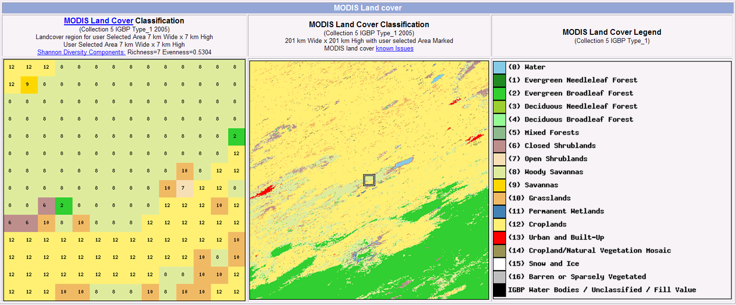Select the Evergreen Needleleaf Forest swatch
The image size is (736, 305).
pyautogui.click(x=499, y=81)
